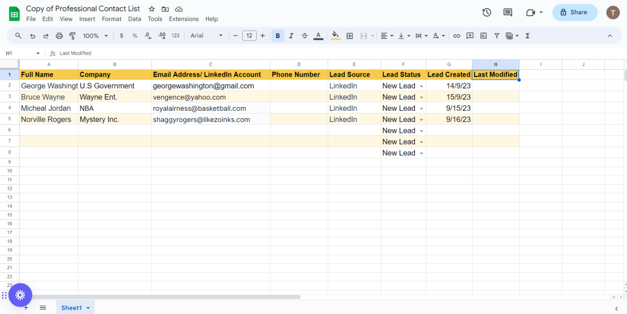Open the Sheet1 tab
This screenshot has width=627, height=314.
(x=72, y=307)
